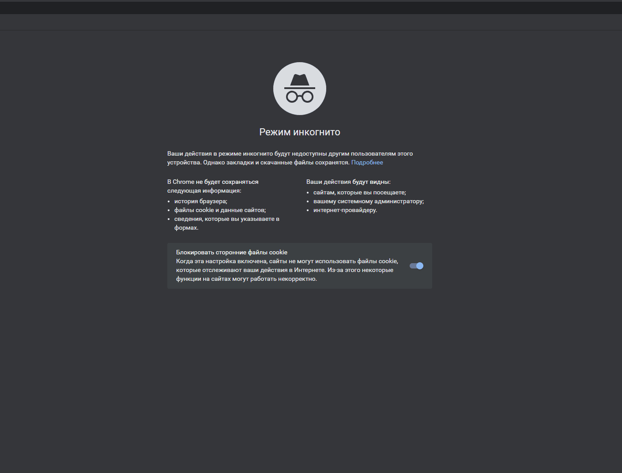Click the text интернет-провайдеру.
This screenshot has height=473, width=622.
345,210
